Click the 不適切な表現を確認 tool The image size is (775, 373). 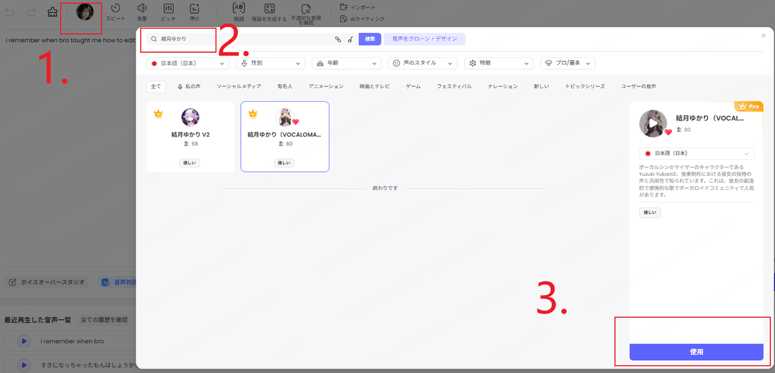306,14
